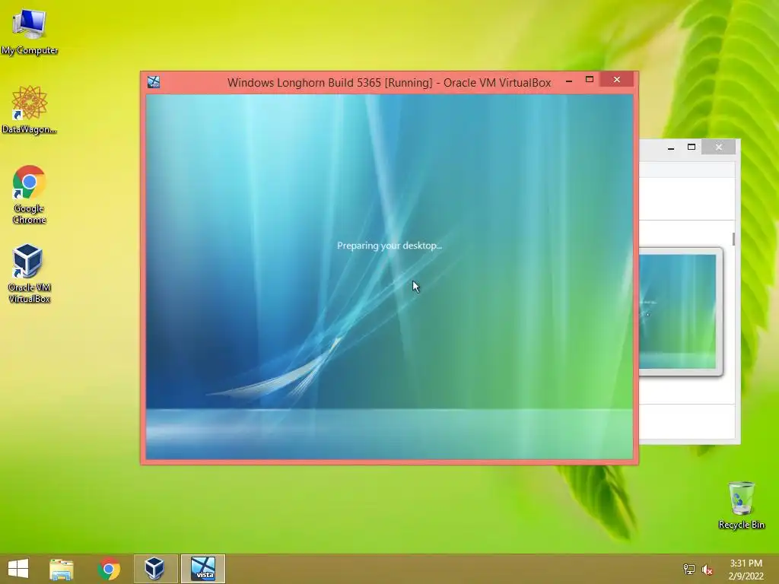Close the Longhorn VM window
This screenshot has height=584, width=779.
tap(616, 79)
